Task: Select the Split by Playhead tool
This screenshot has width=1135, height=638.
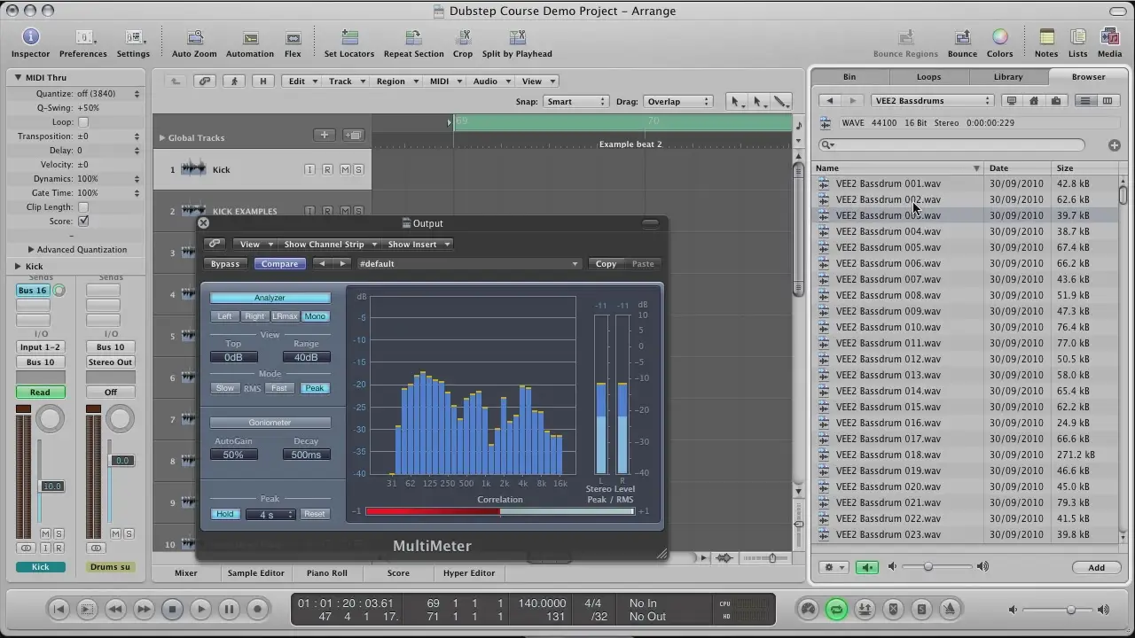Action: click(x=517, y=38)
